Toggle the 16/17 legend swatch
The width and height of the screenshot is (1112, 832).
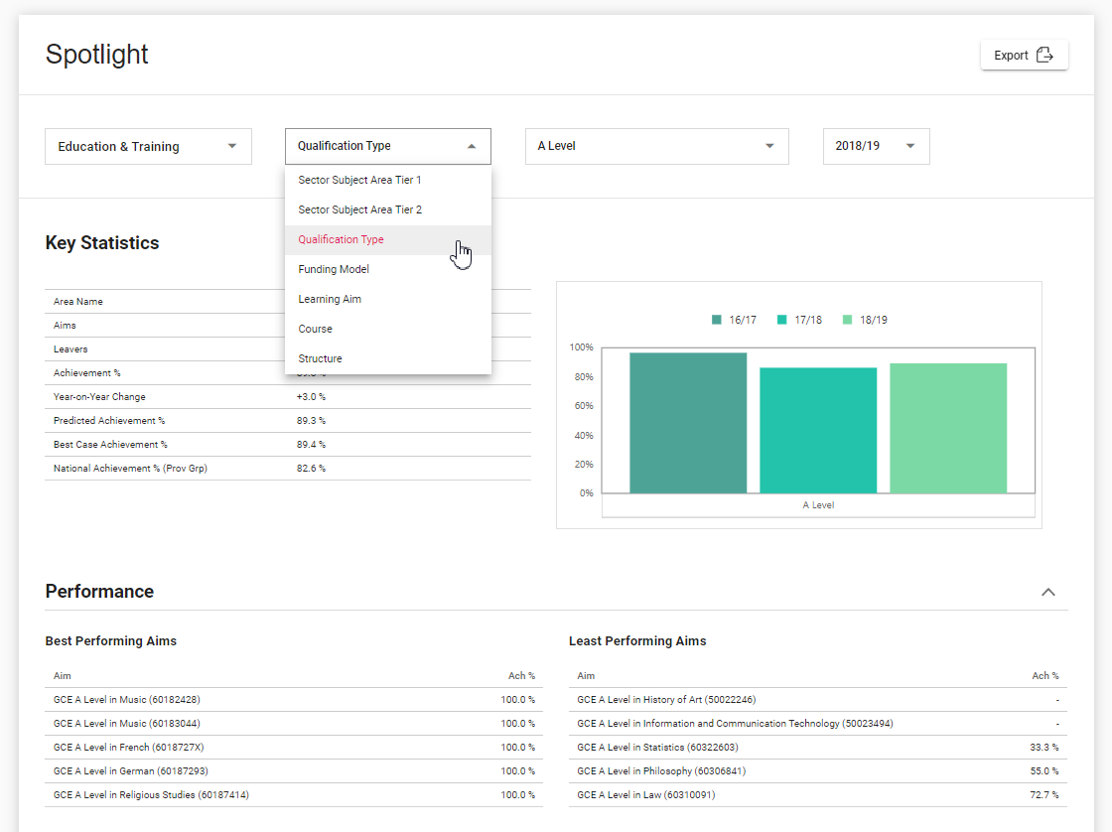(x=716, y=320)
